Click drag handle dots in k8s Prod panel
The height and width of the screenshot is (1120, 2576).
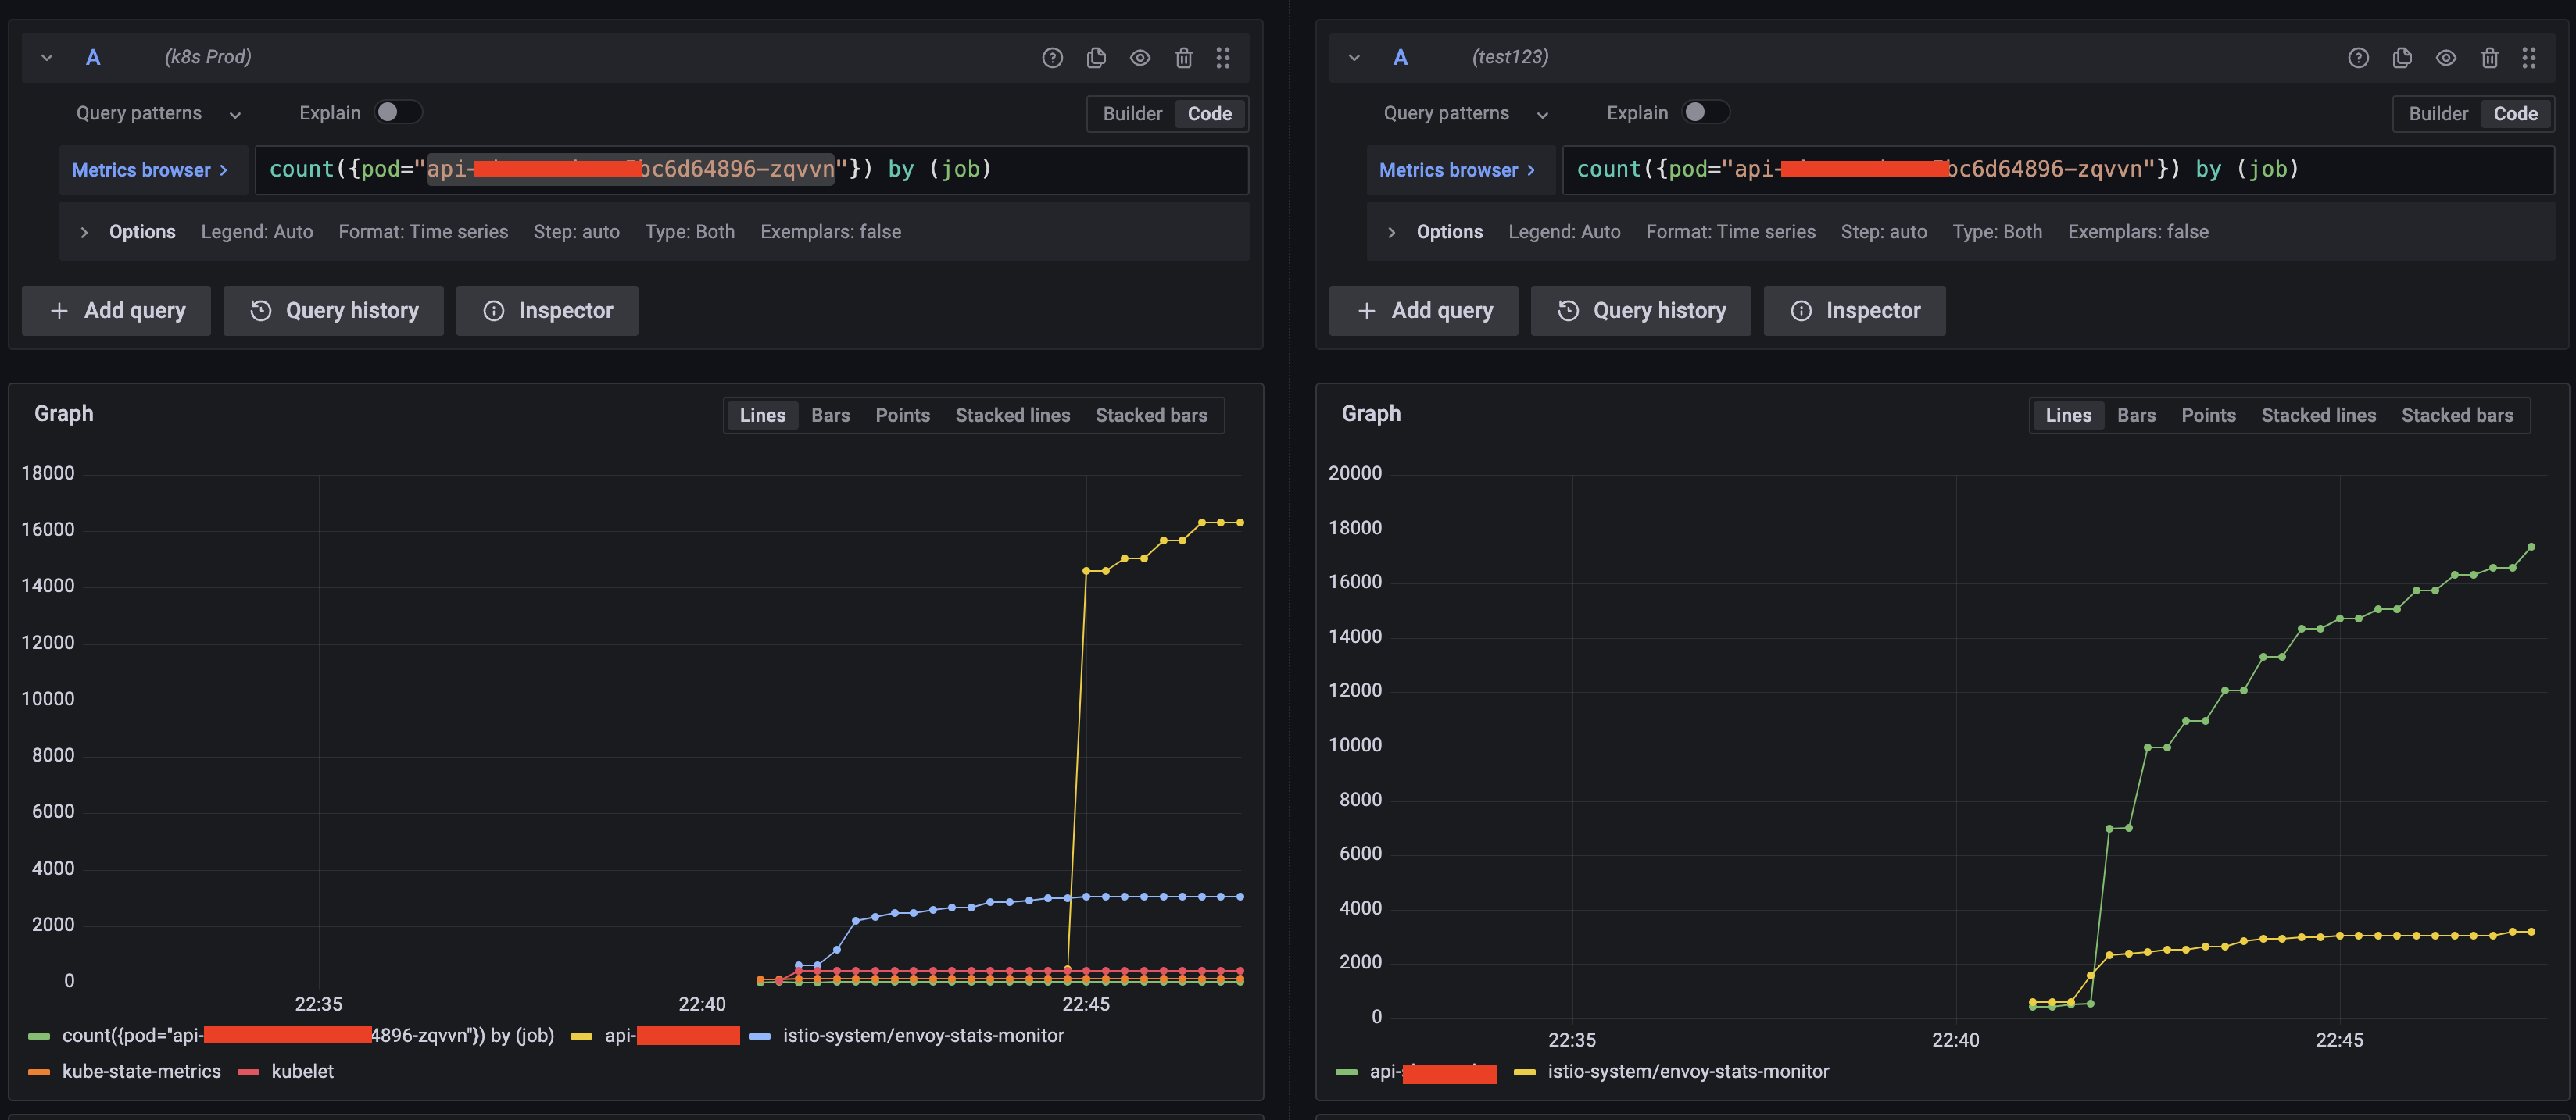click(1223, 58)
